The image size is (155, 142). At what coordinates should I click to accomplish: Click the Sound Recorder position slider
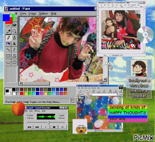49,122
